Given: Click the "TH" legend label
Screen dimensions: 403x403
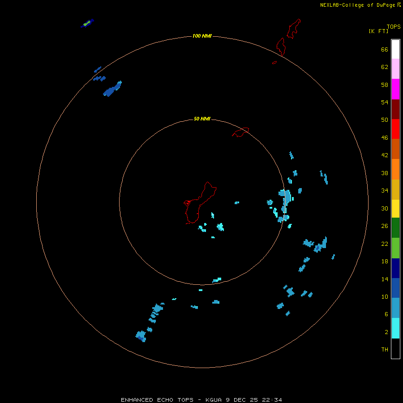Looking at the screenshot, I should tap(385, 350).
